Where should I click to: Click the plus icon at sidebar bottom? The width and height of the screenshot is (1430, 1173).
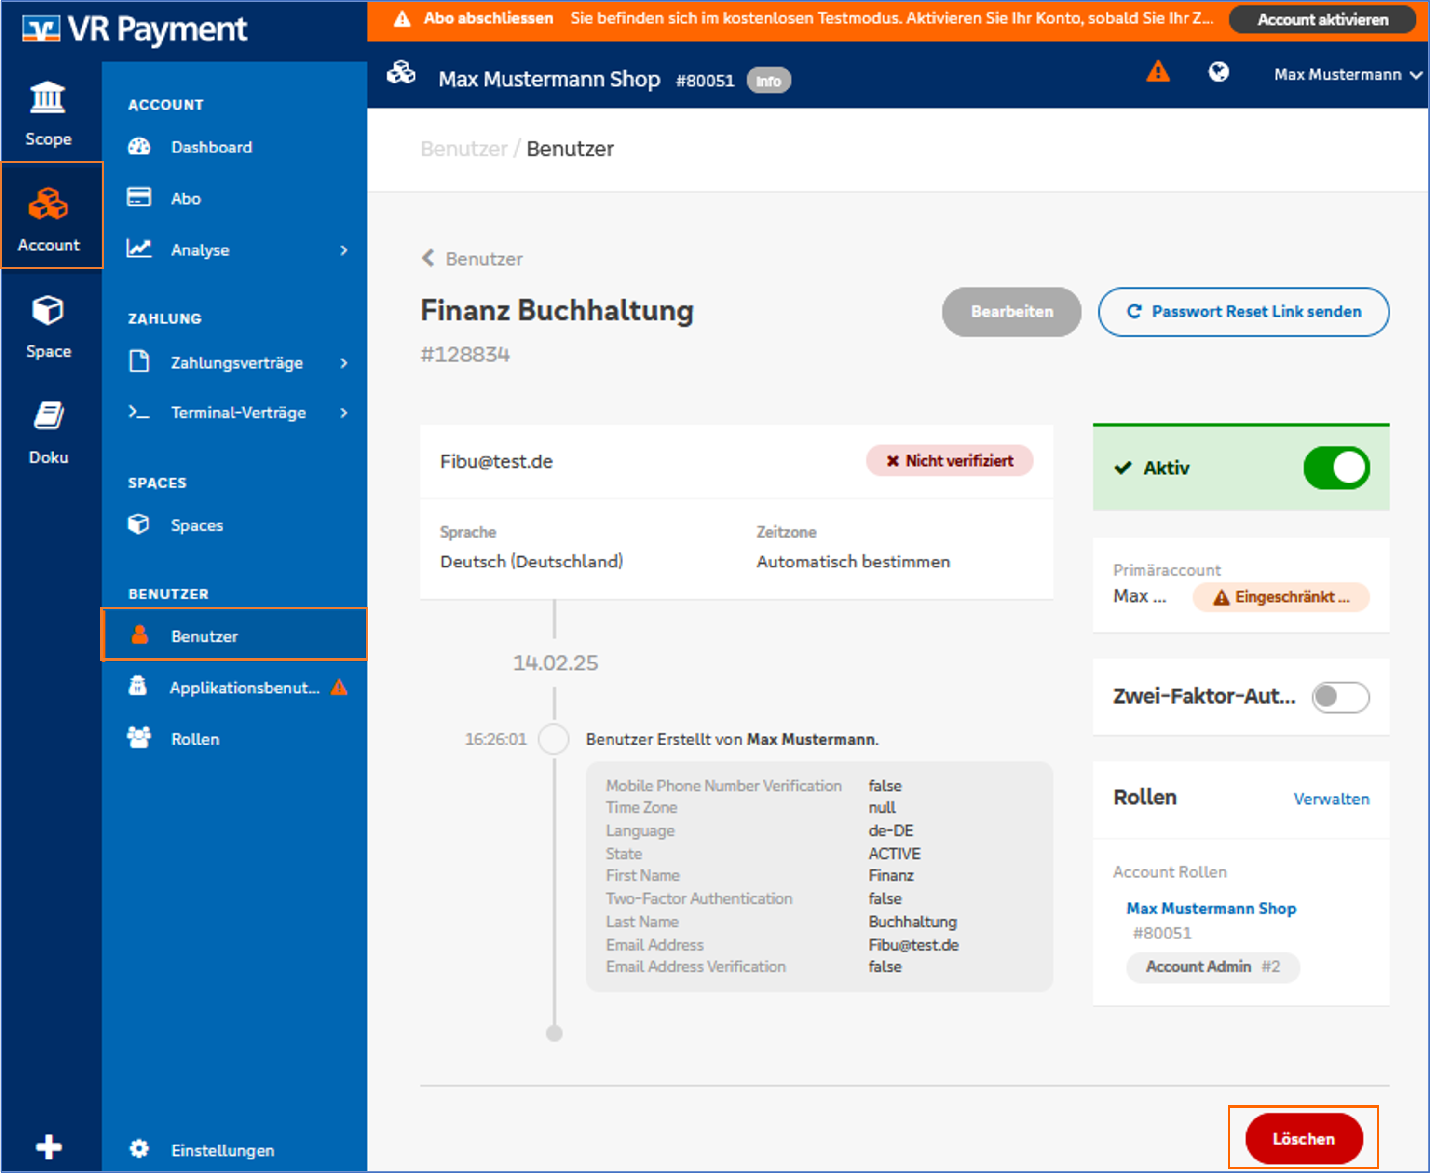49,1146
